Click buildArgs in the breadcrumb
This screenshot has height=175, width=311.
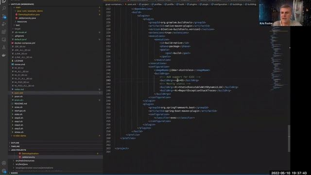237,4
